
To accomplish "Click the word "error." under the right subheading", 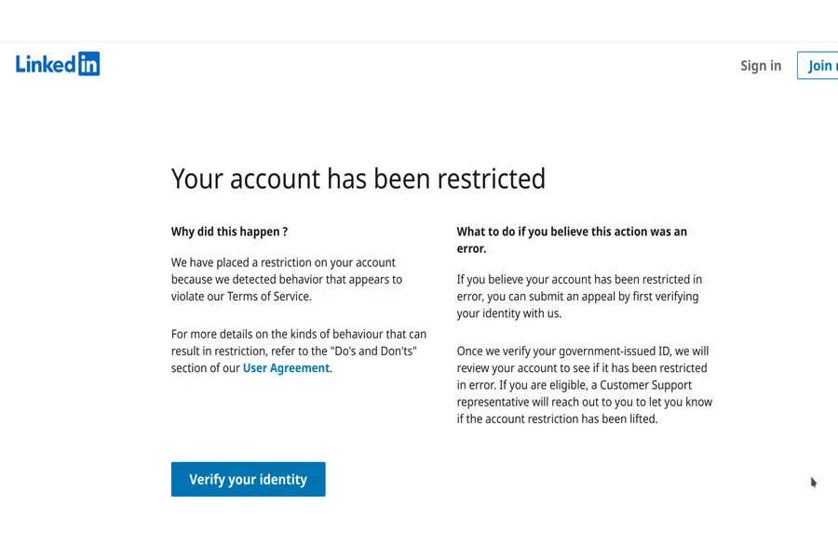I will point(471,248).
